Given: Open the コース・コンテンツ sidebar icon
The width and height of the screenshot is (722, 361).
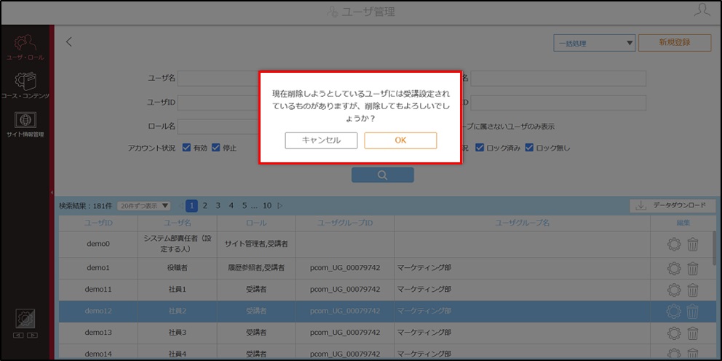Looking at the screenshot, I should (25, 86).
